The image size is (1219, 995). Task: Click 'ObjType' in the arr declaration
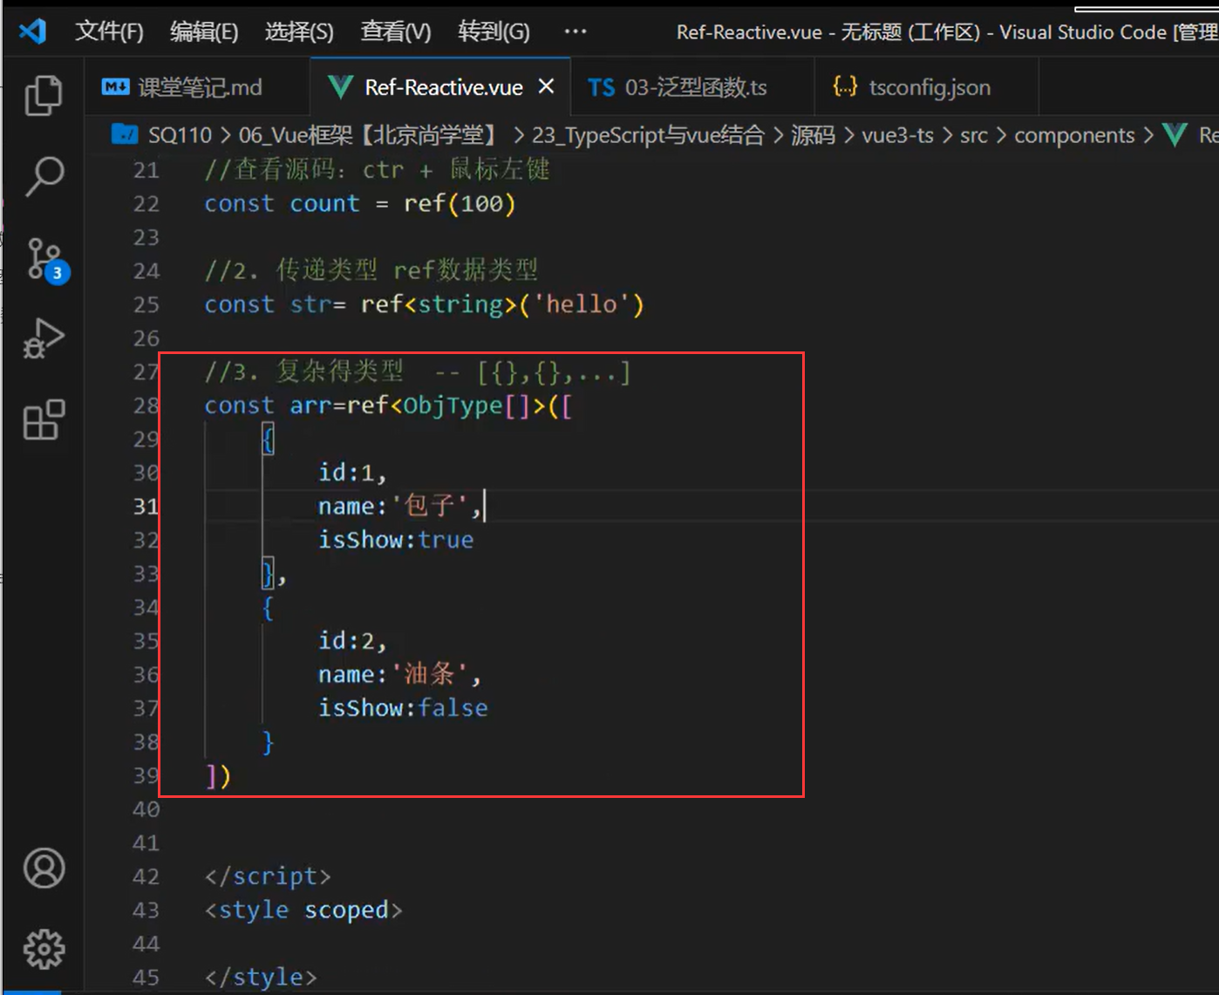[453, 406]
